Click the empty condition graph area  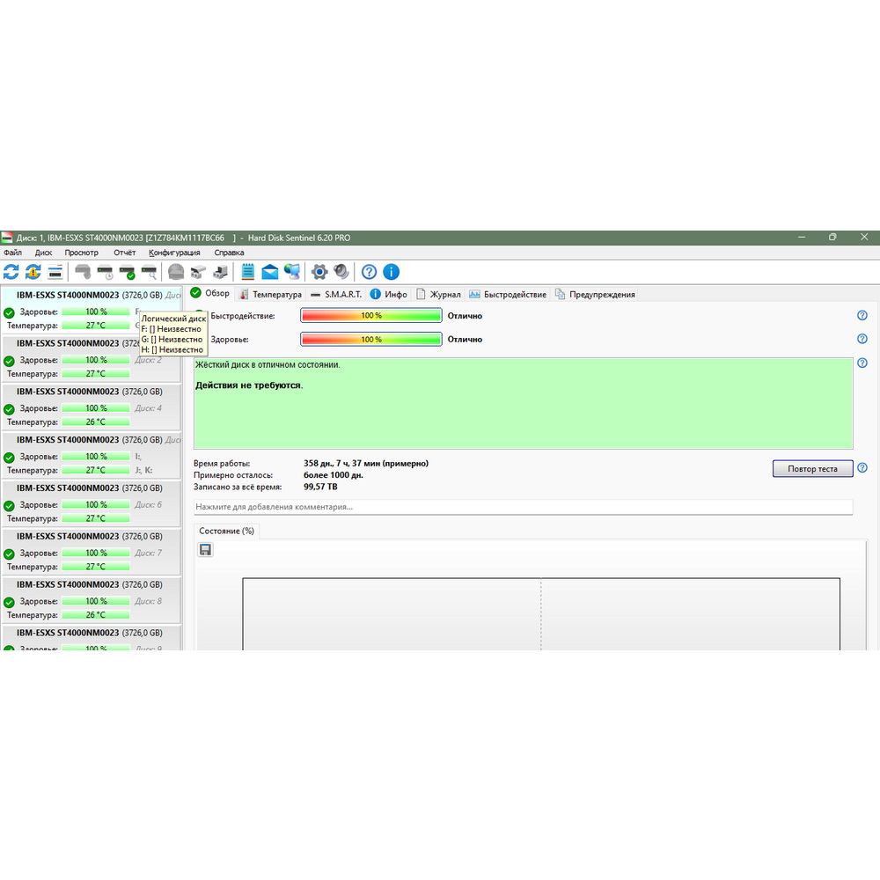(541, 614)
